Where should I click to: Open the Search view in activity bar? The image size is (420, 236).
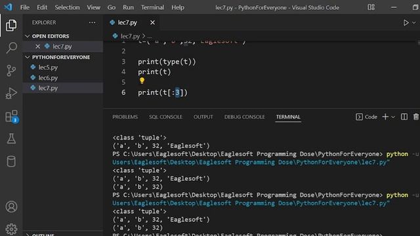(x=11, y=48)
